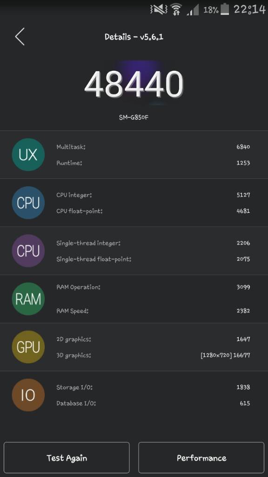Select the teal UX circle icon

[x=28, y=155]
